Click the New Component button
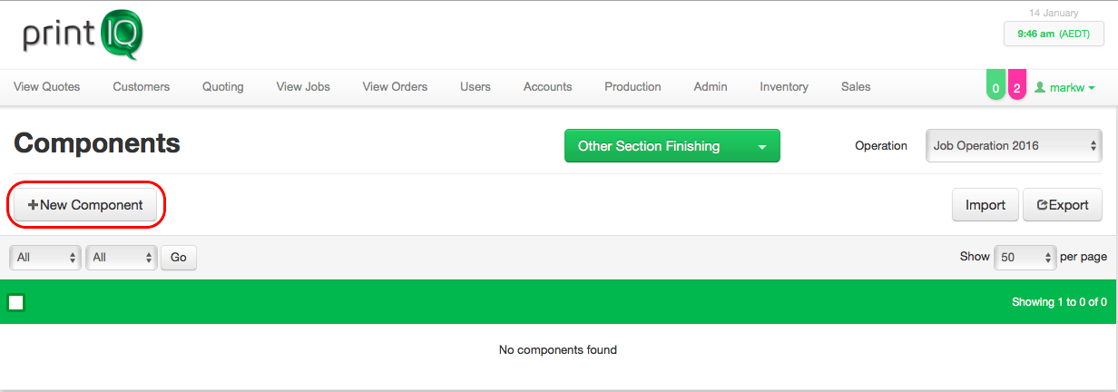Screen dimensions: 1118x392 click(x=87, y=205)
